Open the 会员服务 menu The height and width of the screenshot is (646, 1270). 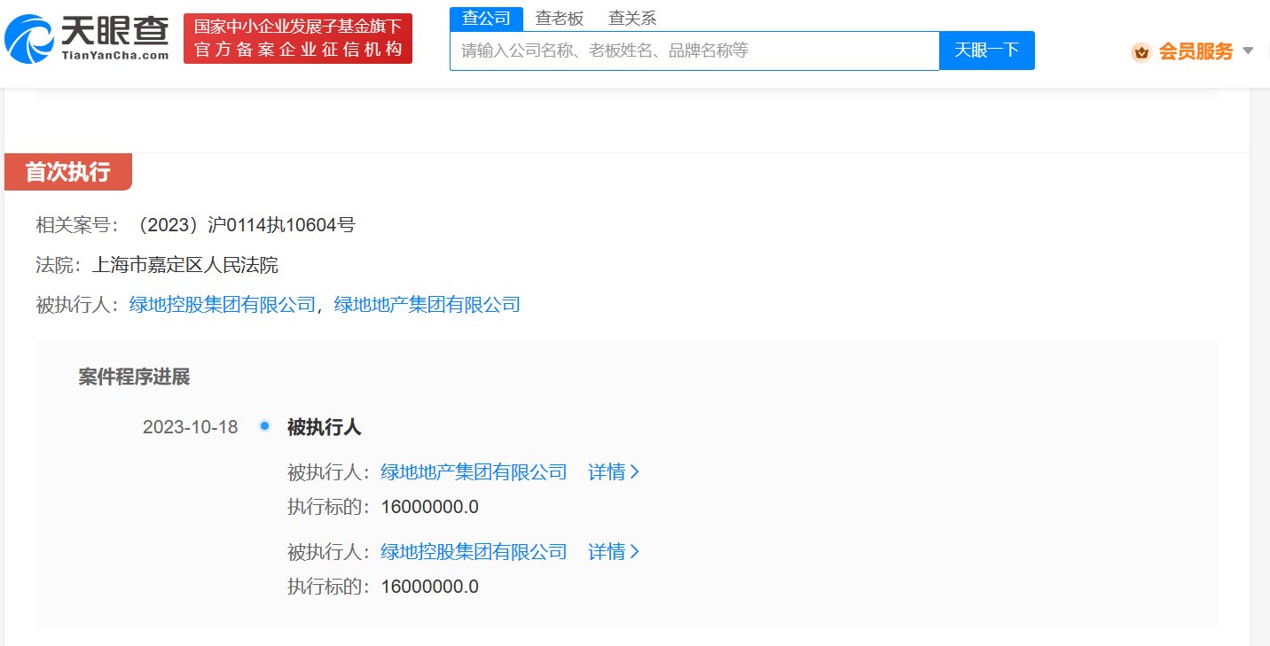coord(1195,51)
